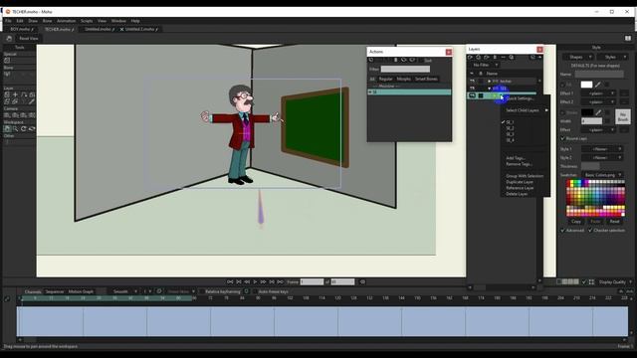Select the Pan Workspace tool

click(x=7, y=128)
